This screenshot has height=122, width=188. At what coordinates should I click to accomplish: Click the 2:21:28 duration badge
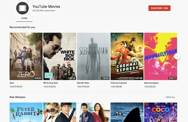click(x=139, y=78)
